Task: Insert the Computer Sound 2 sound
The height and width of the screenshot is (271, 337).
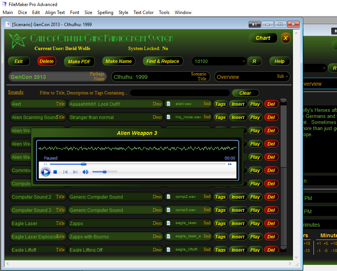Action: [238, 197]
